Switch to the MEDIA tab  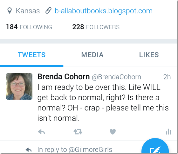coord(92,55)
